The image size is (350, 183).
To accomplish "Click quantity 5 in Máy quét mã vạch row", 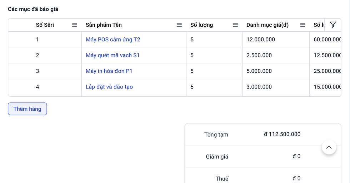I will click(214, 55).
